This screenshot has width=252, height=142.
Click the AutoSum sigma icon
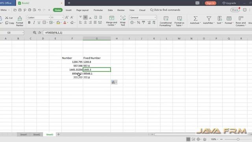coord(195,19)
